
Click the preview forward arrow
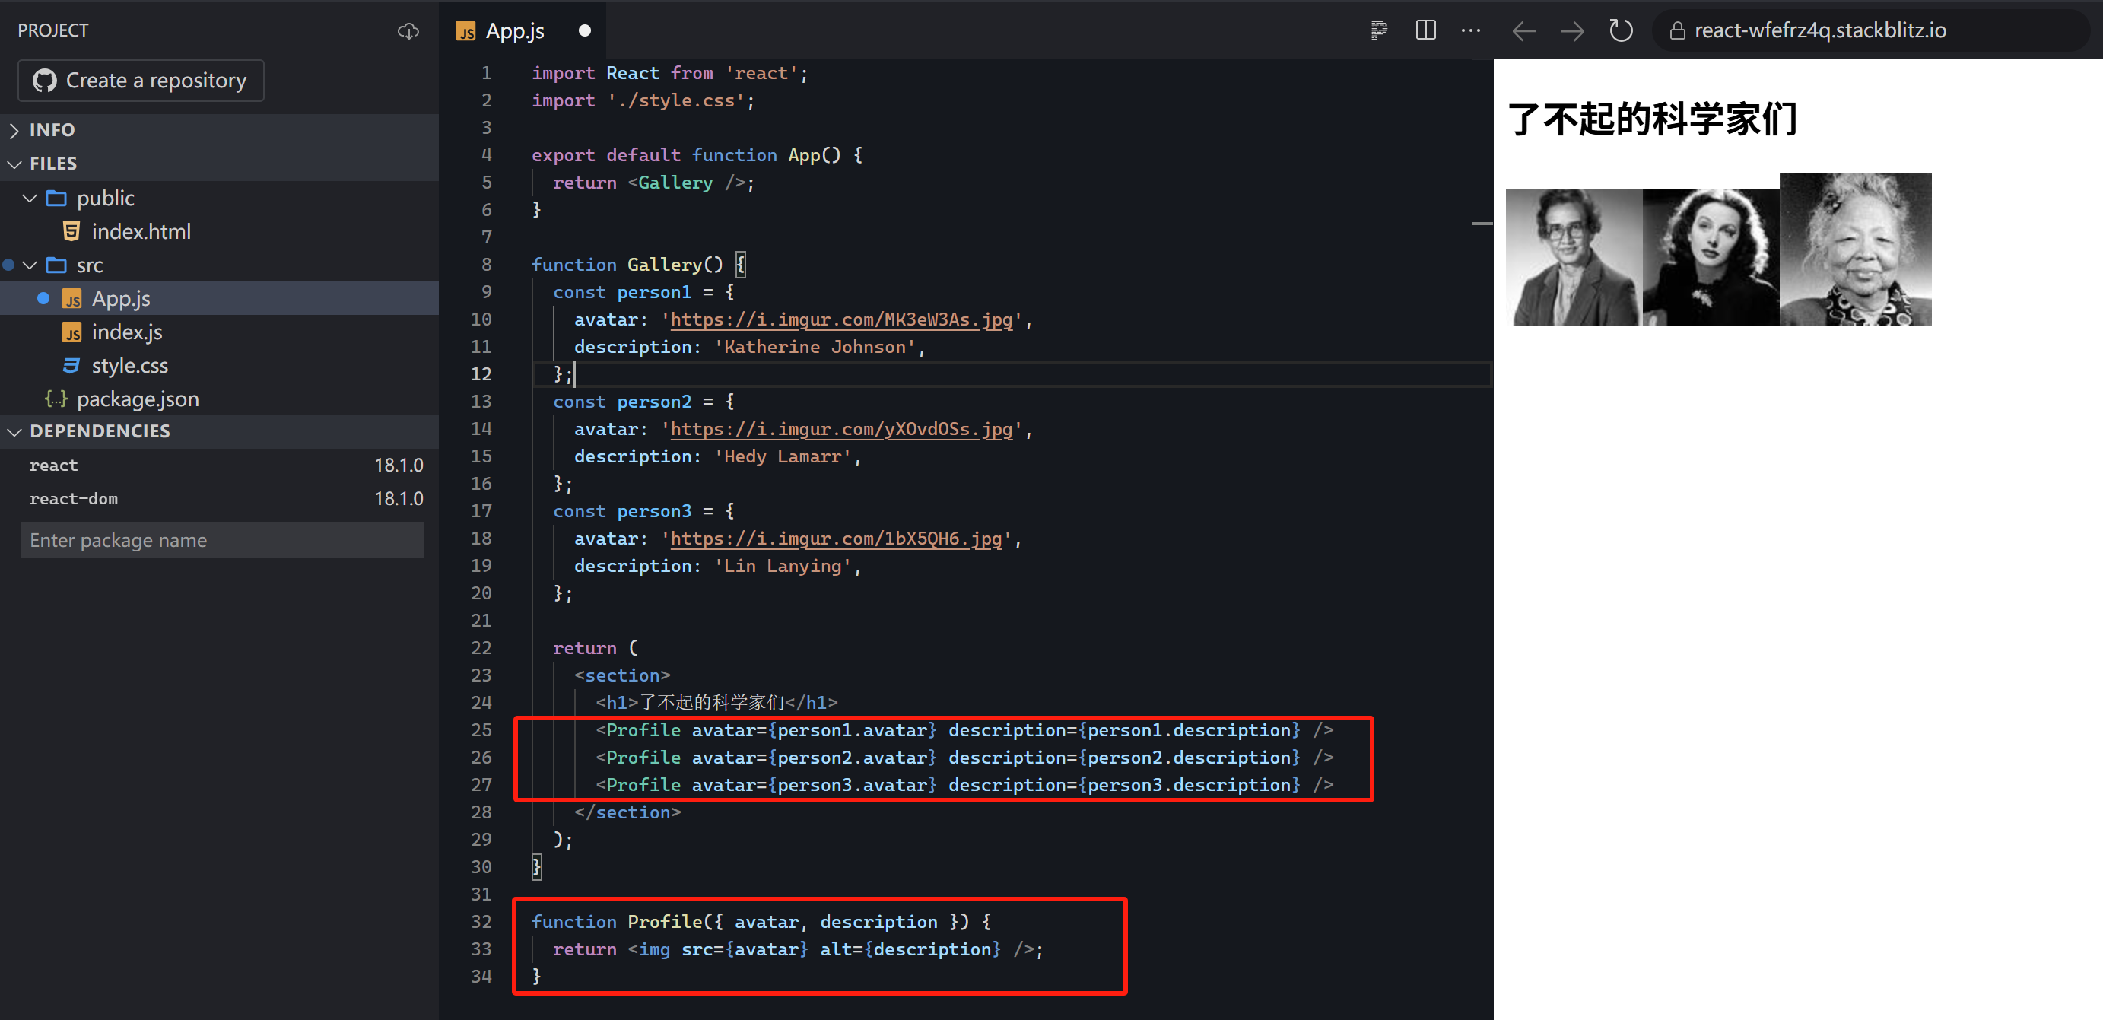(x=1571, y=32)
